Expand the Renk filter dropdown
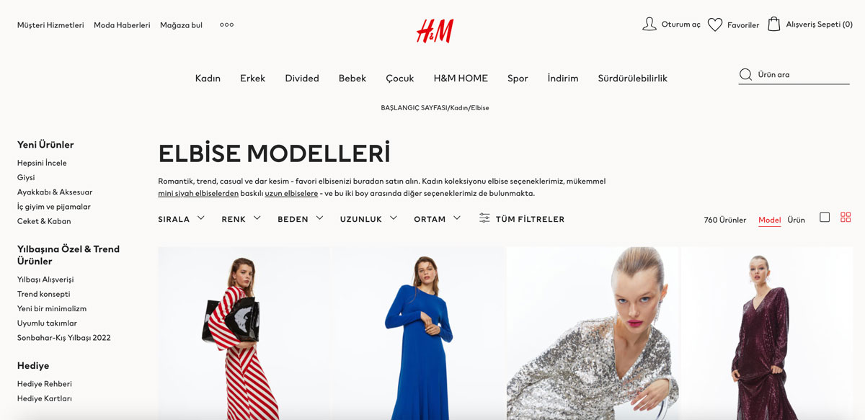 [241, 219]
